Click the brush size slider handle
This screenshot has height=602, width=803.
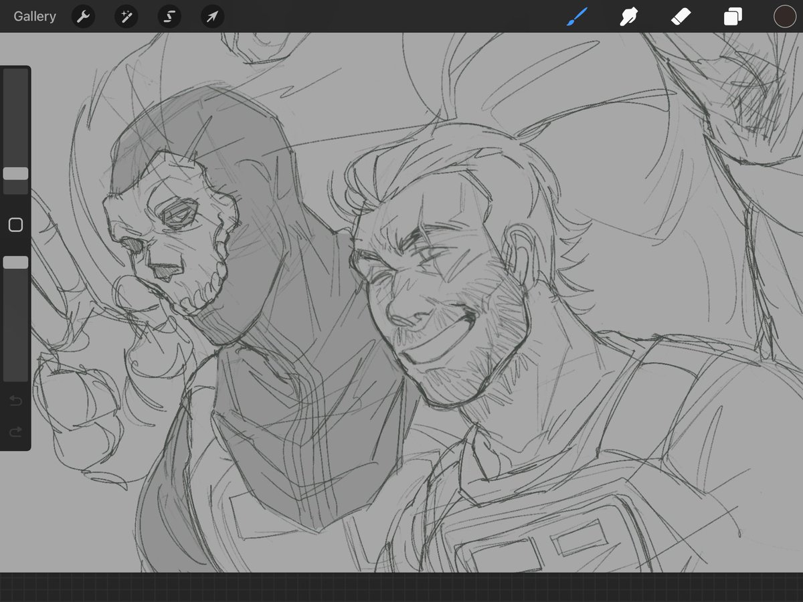point(15,174)
